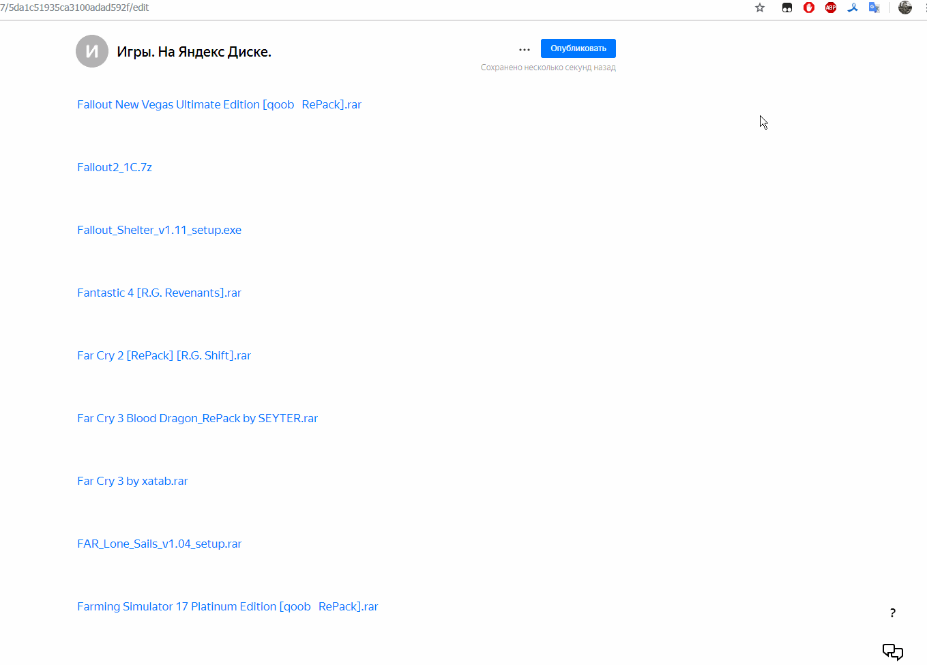This screenshot has width=927, height=665.
Task: Open the red hand AdBlock extension
Action: tap(809, 8)
